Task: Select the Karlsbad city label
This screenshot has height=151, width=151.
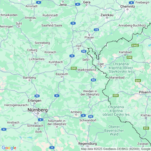Action: 125,52
